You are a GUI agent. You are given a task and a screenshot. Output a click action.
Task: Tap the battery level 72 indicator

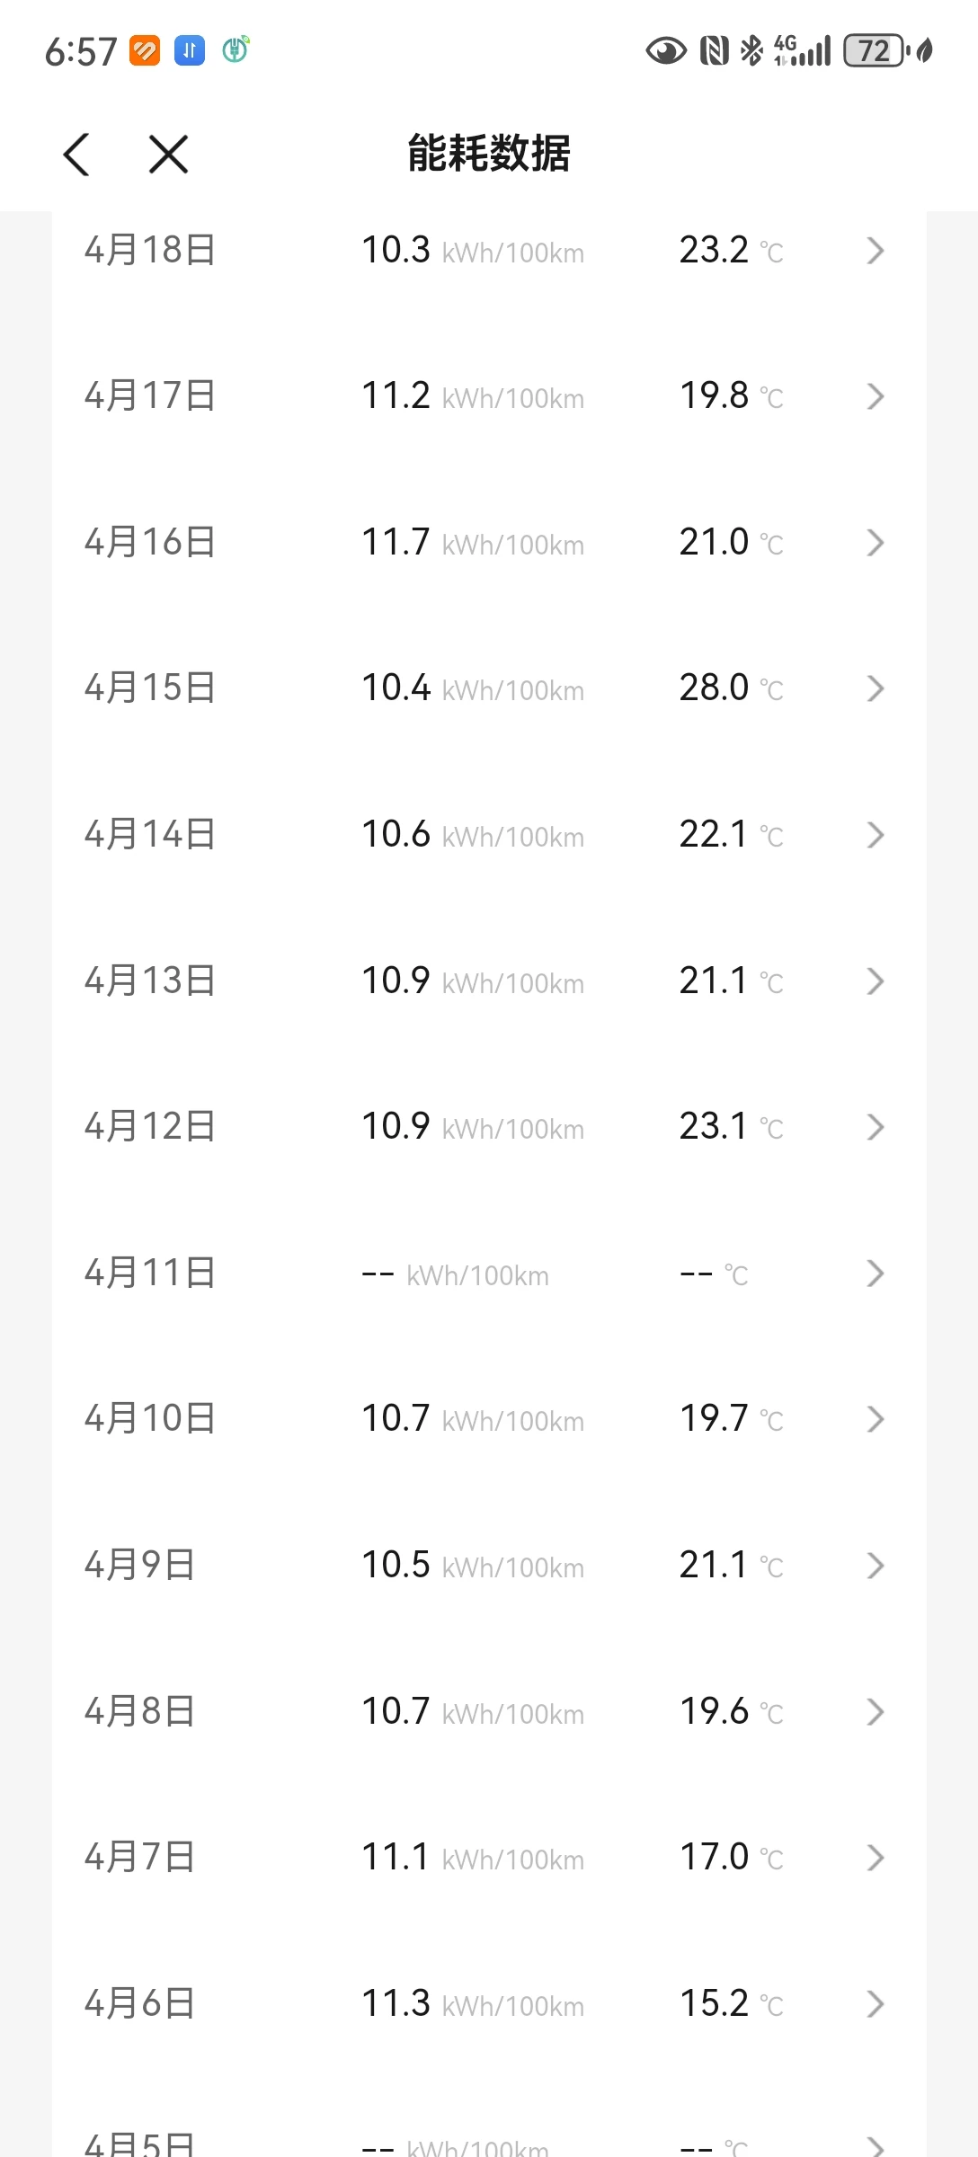[x=874, y=51]
